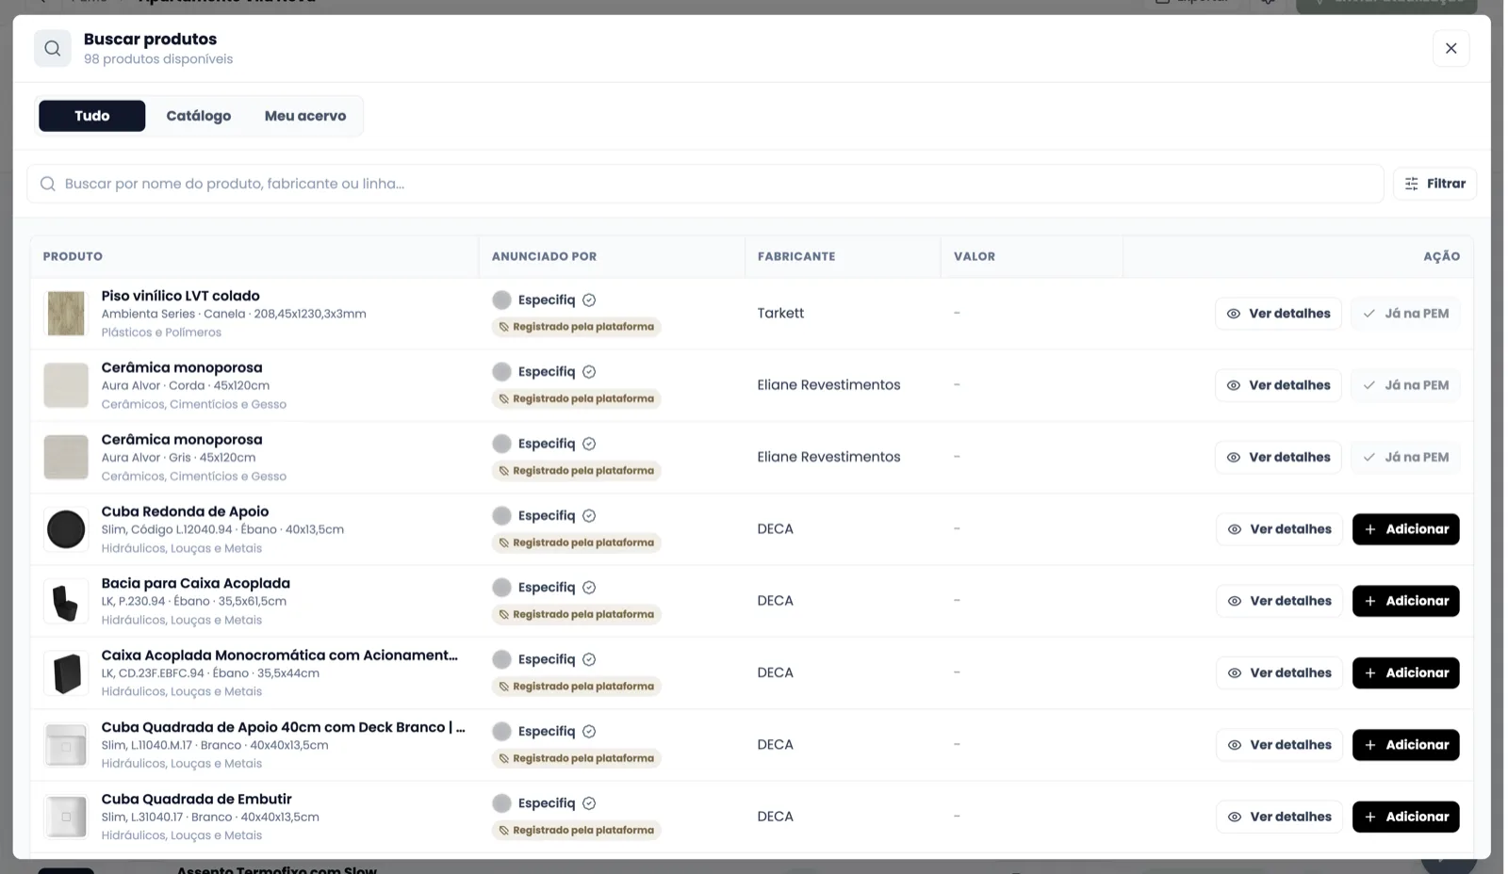Click Registrado pela plataforma tag on Caixa Acoplada row
The width and height of the screenshot is (1508, 874).
pyautogui.click(x=576, y=687)
